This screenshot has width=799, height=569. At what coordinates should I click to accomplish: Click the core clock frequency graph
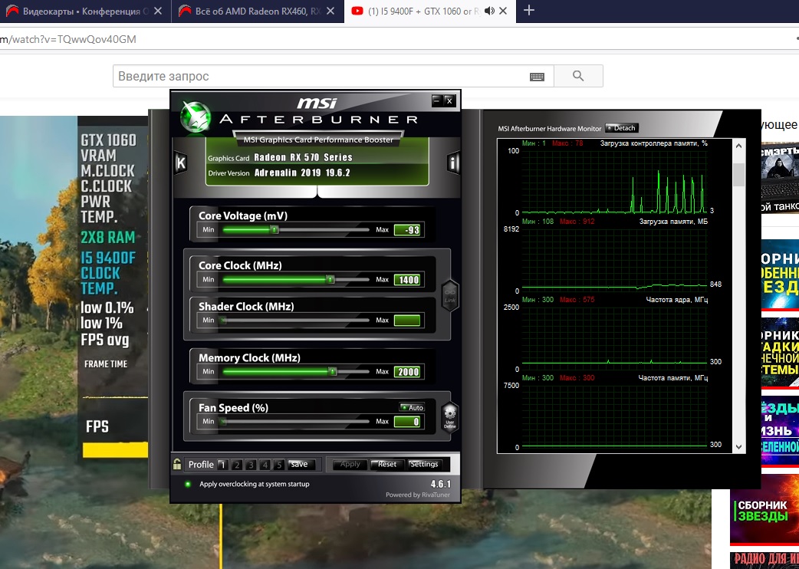pos(614,337)
